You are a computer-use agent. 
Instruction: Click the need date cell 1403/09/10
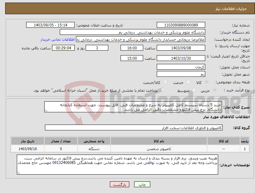[x=27, y=149]
